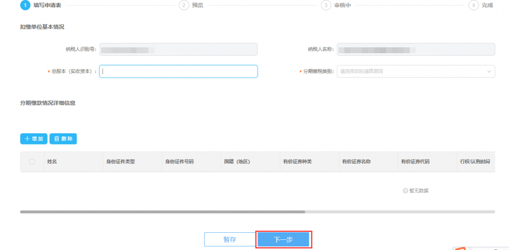The width and height of the screenshot is (509, 250).
Task: Click the table's horizontal scrollbar
Action: (x=162, y=211)
